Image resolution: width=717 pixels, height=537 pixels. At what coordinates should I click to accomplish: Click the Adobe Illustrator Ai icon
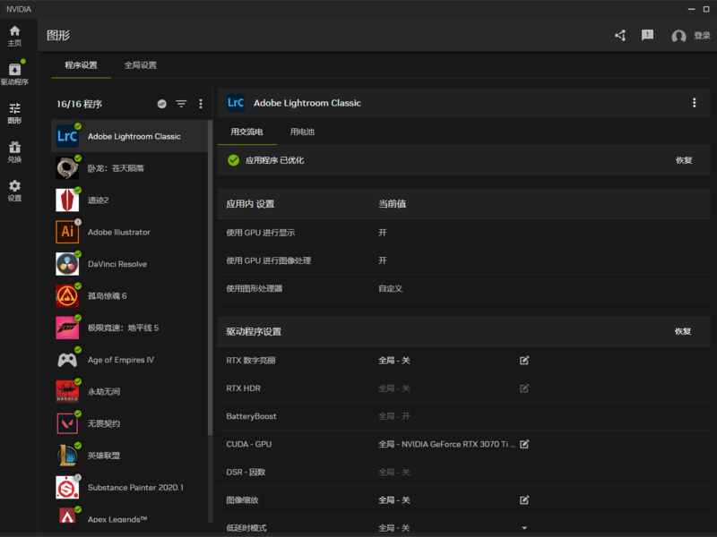tap(67, 232)
